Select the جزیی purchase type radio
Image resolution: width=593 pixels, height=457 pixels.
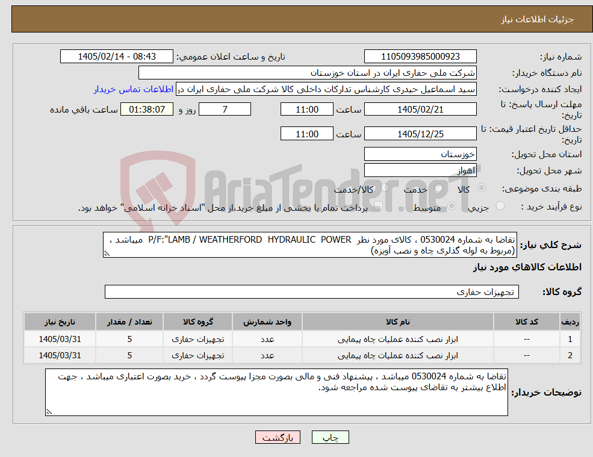pyautogui.click(x=500, y=206)
